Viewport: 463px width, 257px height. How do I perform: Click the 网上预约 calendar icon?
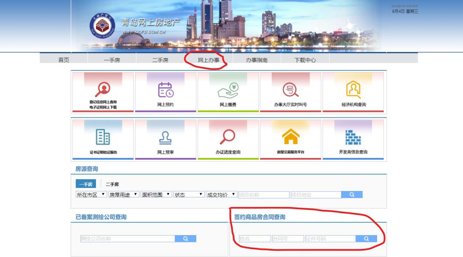pyautogui.click(x=165, y=90)
